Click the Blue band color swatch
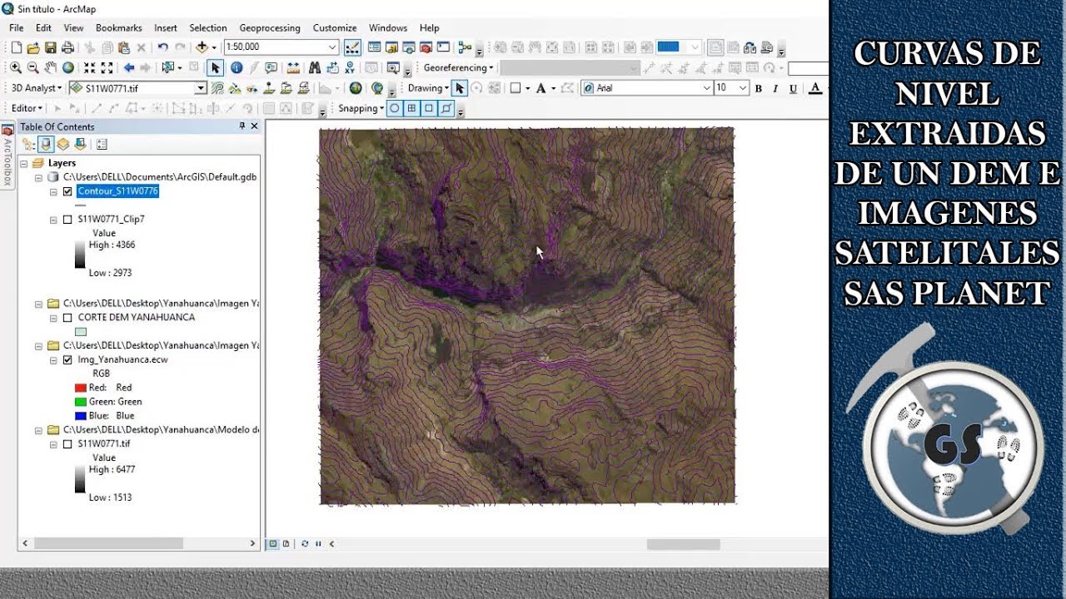This screenshot has width=1066, height=599. pyautogui.click(x=81, y=416)
